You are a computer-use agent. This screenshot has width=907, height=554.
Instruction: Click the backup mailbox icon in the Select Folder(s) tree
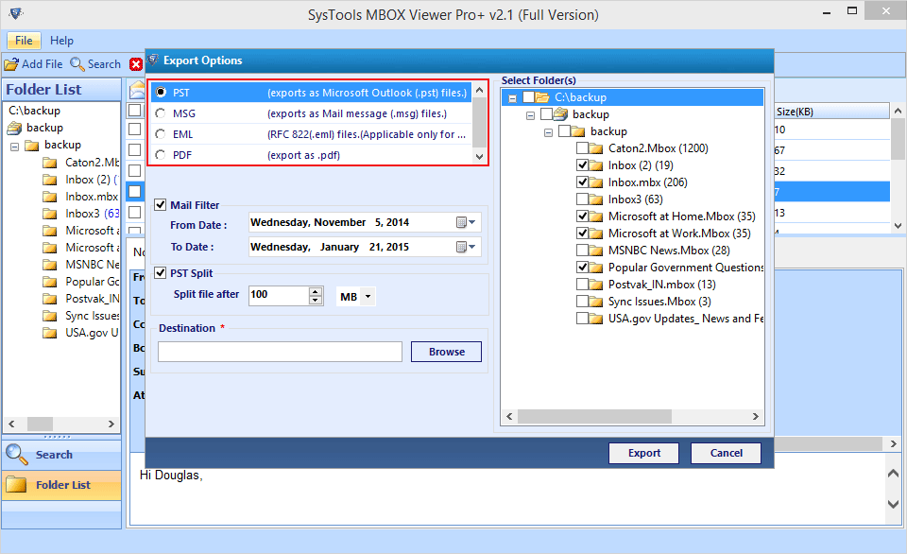(x=560, y=114)
